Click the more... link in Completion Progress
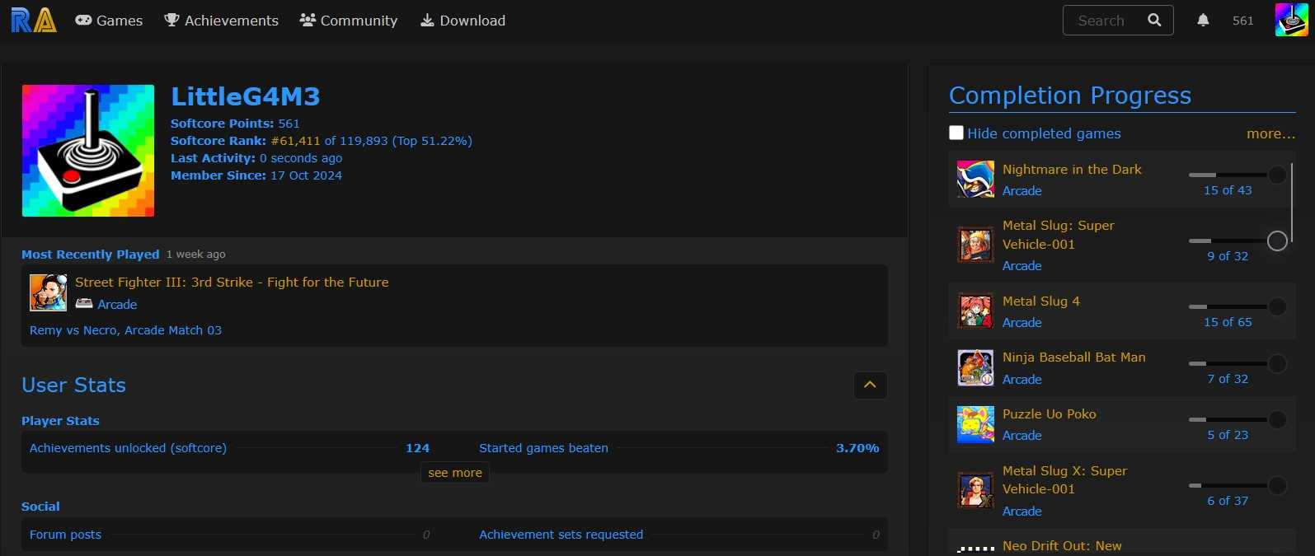 pos(1270,133)
